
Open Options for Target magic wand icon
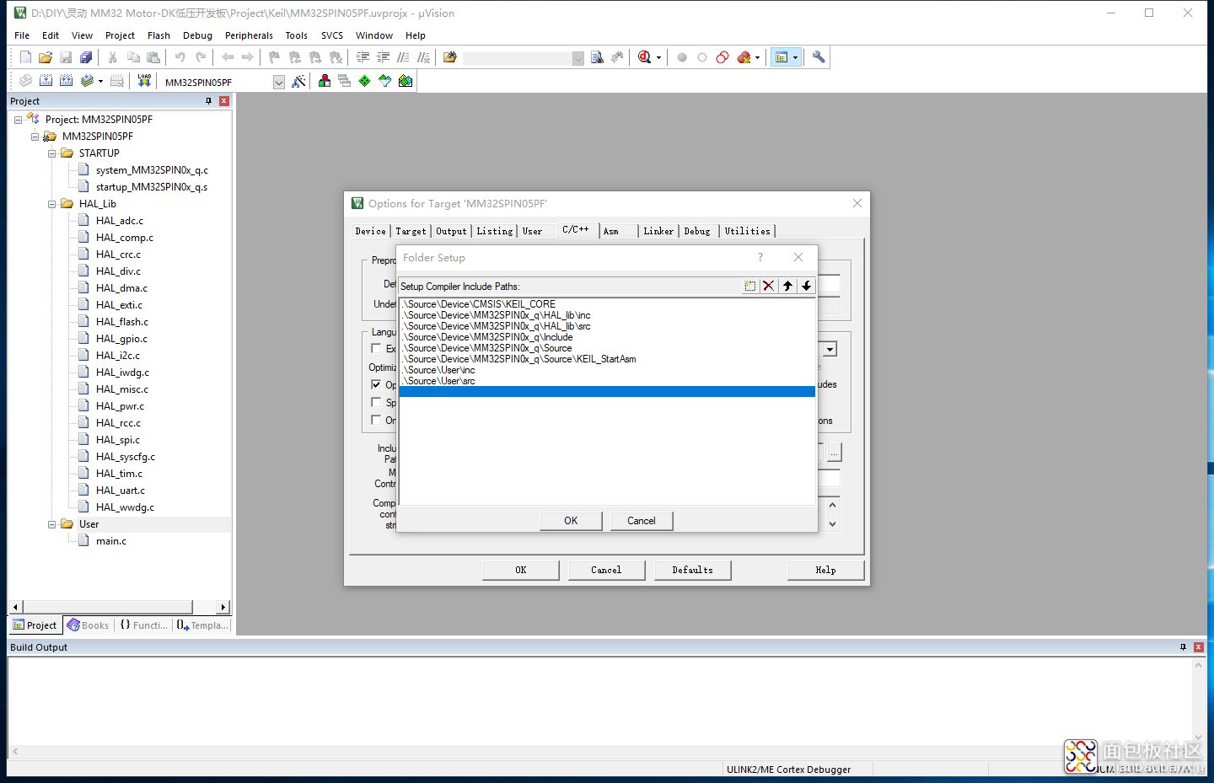coord(298,81)
